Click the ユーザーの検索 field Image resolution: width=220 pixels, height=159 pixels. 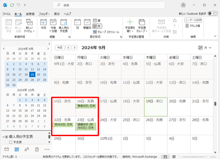tap(193, 20)
